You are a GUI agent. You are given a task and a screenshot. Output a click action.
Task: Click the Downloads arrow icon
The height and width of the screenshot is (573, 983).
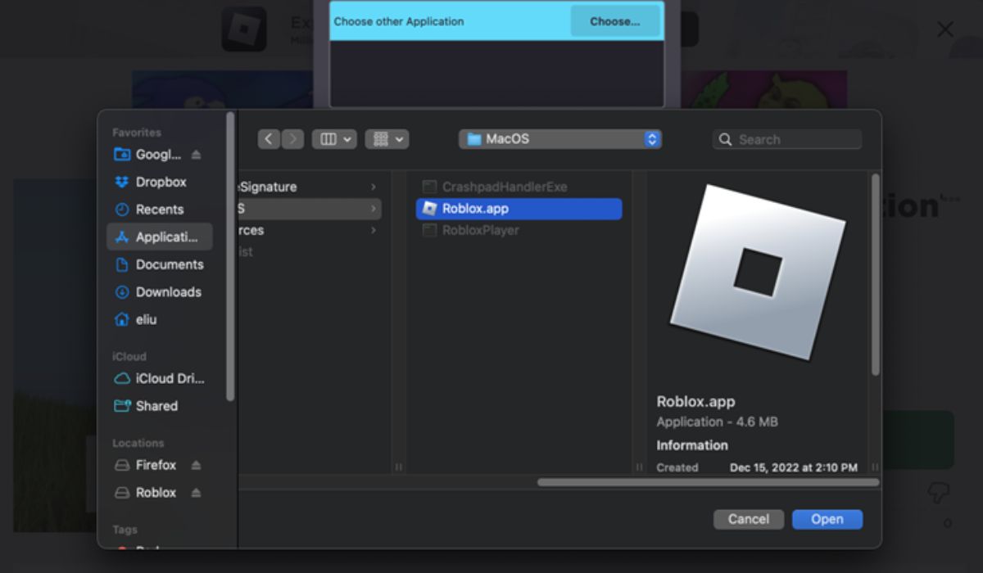pos(122,292)
